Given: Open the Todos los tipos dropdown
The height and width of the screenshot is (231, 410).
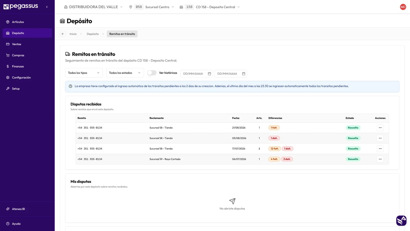Looking at the screenshot, I should (84, 73).
